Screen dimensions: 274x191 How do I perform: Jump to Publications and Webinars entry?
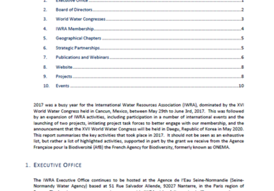[82, 57]
